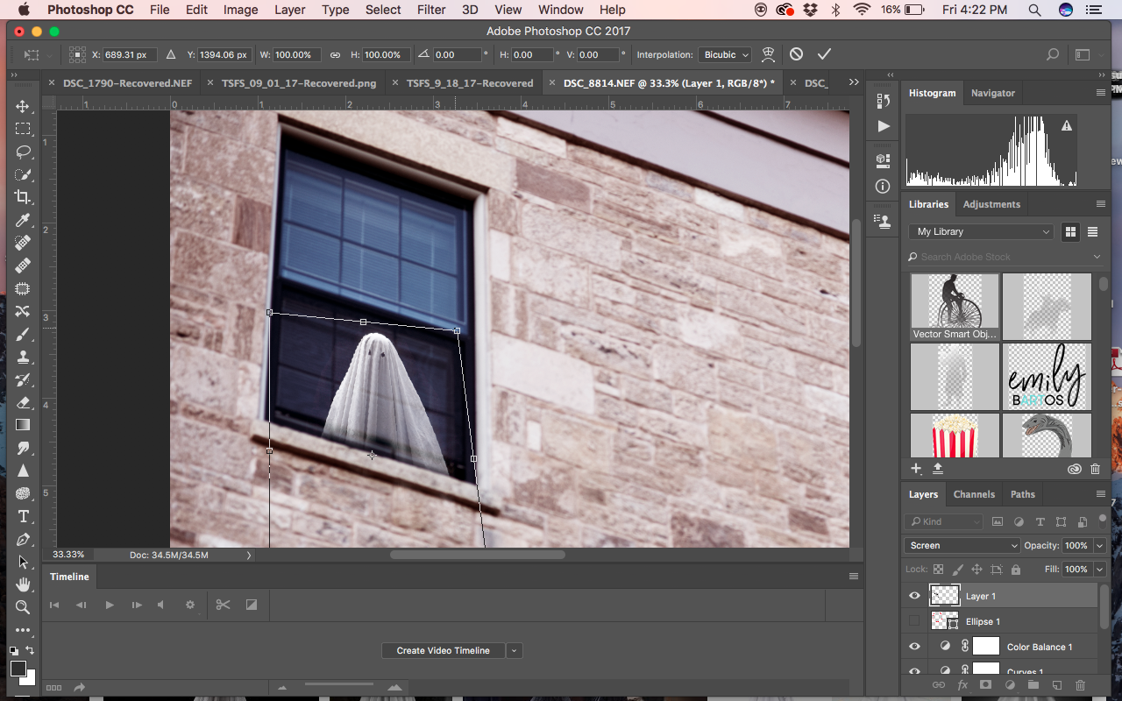This screenshot has width=1122, height=701.
Task: Split clip with scissors in Timeline
Action: pos(223,605)
